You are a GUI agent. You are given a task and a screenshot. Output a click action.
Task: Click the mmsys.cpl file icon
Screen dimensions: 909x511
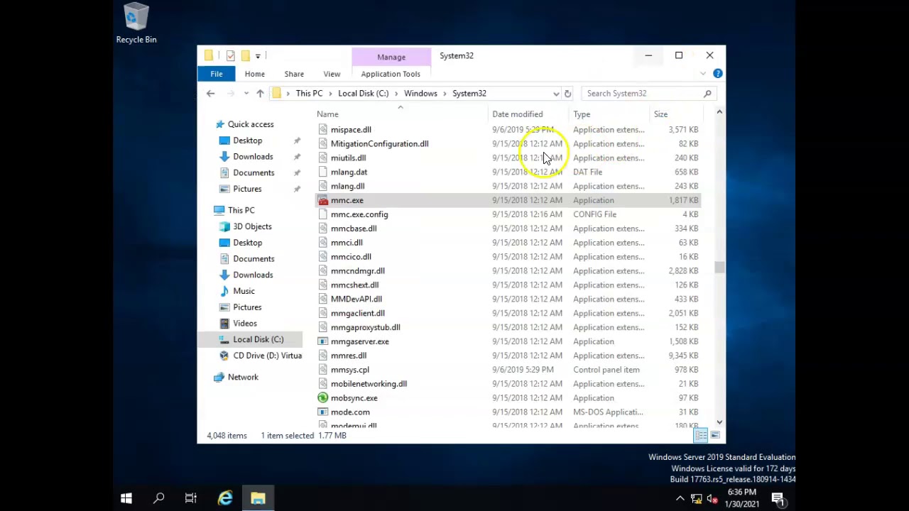click(323, 370)
